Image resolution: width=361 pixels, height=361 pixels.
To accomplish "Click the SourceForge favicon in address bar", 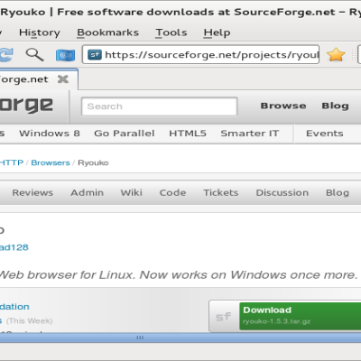I will [95, 55].
